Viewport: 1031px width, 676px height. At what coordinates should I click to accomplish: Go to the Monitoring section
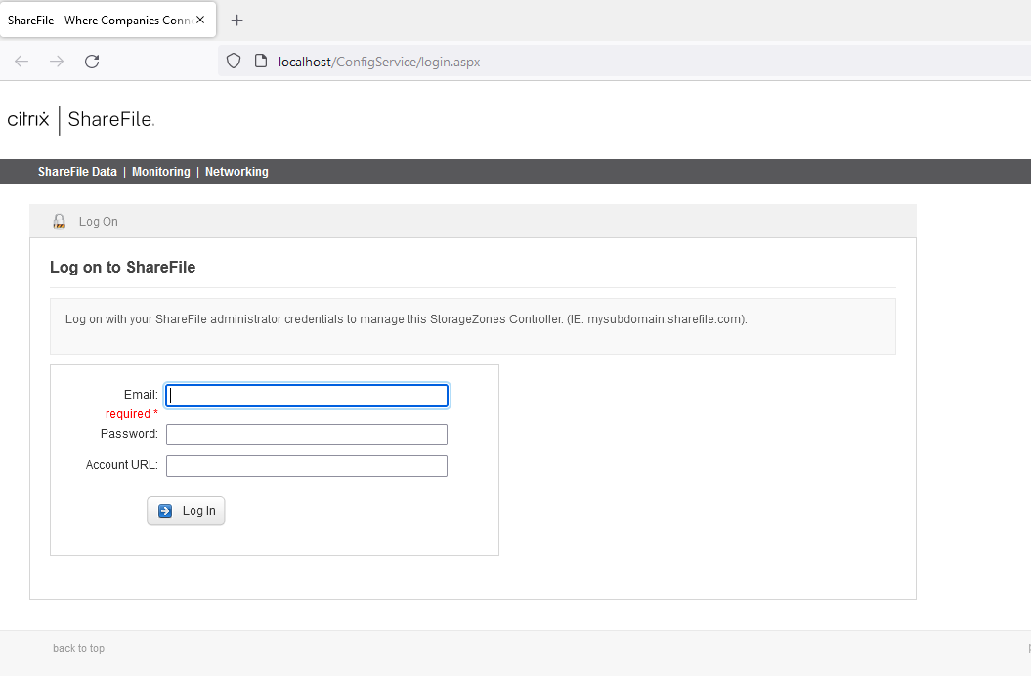point(161,172)
